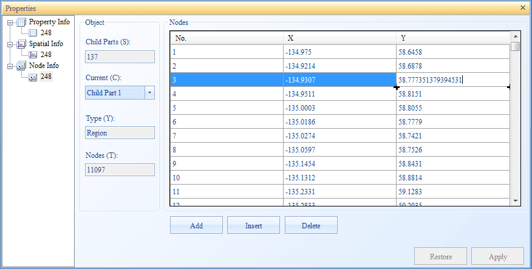Screen dimensions: 532x269
Task: Click the Node Info icon
Action: pyautogui.click(x=21, y=66)
